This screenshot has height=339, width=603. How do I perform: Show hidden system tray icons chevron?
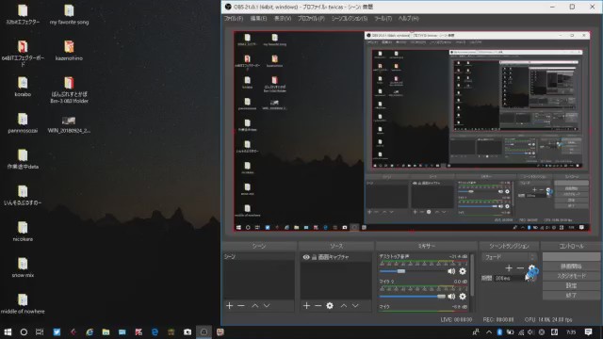(489, 332)
